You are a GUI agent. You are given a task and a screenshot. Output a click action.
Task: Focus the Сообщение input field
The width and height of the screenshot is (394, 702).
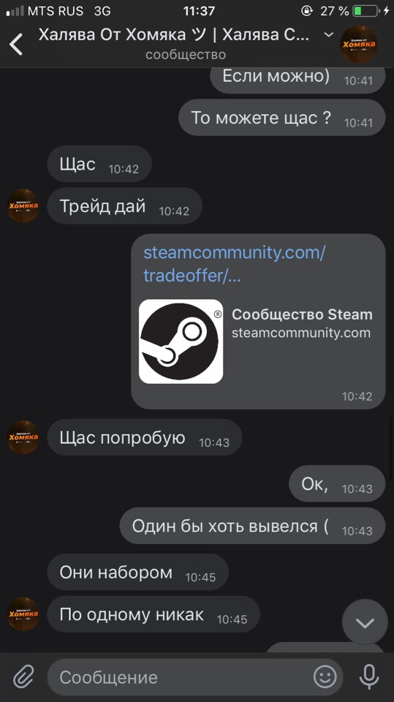[195, 677]
